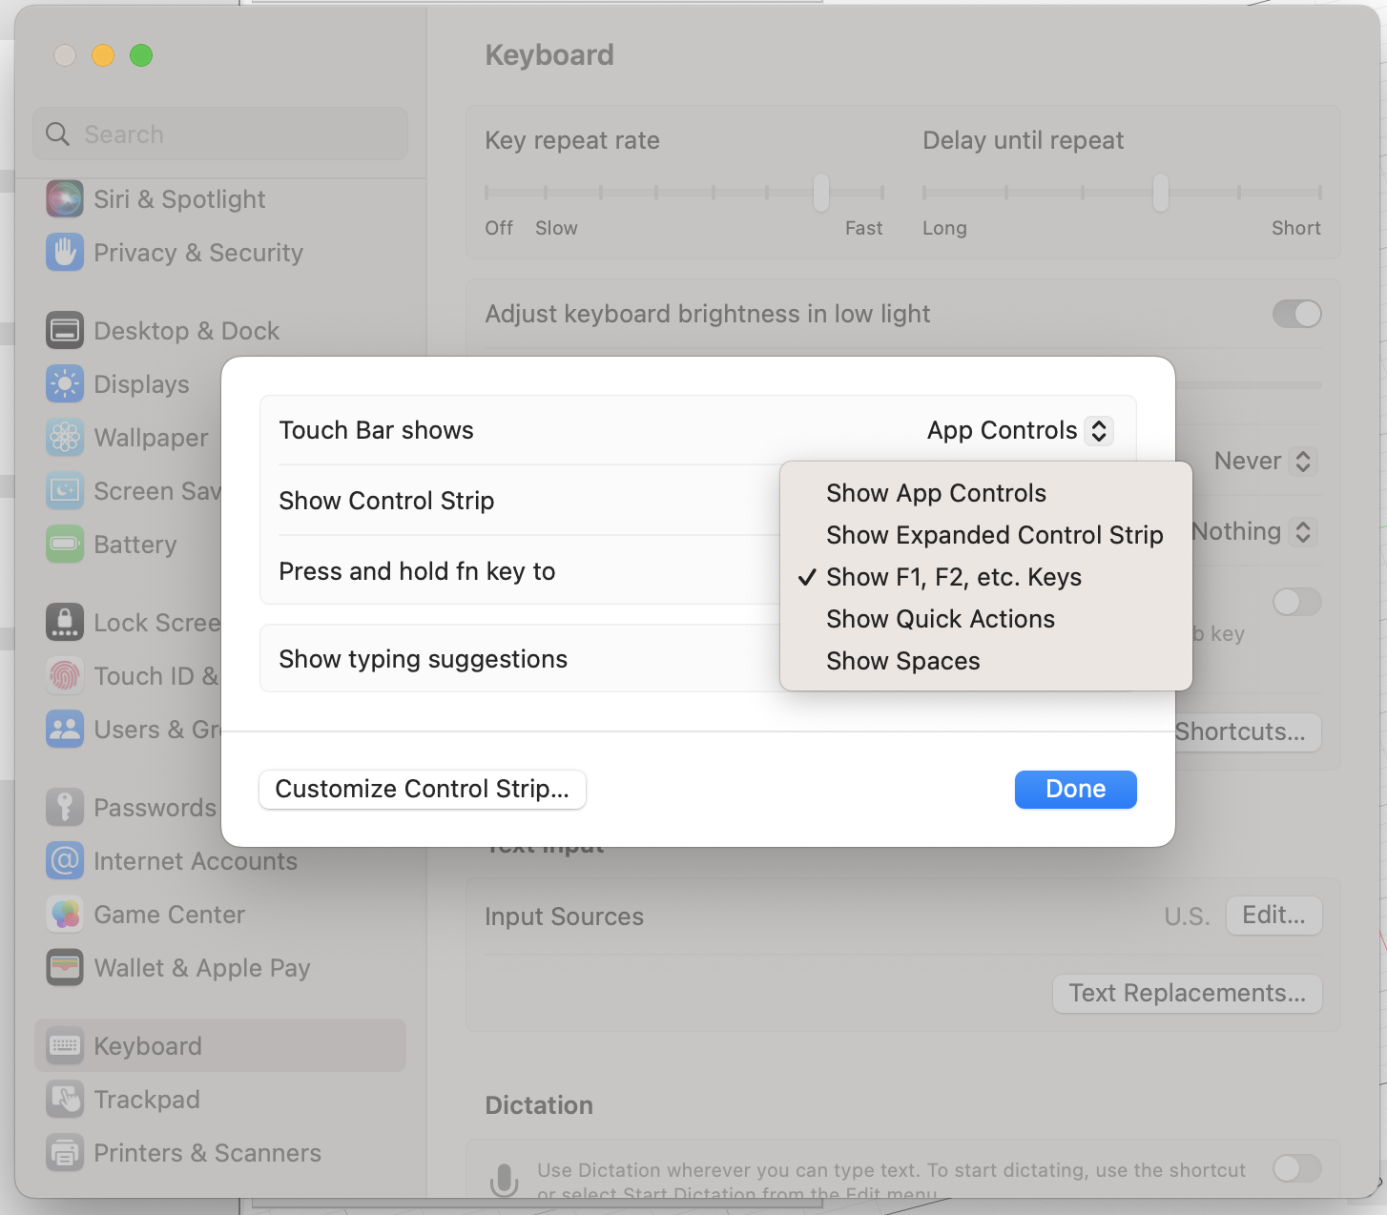
Task: Open Customize Control Strip… button
Action: pyautogui.click(x=422, y=790)
